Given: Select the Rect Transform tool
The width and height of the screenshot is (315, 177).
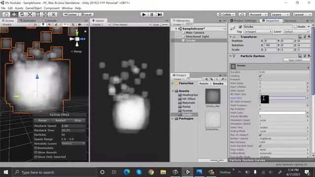Looking at the screenshot, I should (x=37, y=14).
